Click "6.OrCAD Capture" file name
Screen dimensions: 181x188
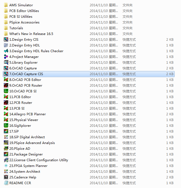pos(23,68)
